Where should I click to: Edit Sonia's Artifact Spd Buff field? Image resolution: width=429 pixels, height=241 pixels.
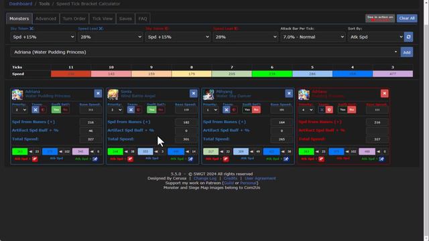pos(186,131)
